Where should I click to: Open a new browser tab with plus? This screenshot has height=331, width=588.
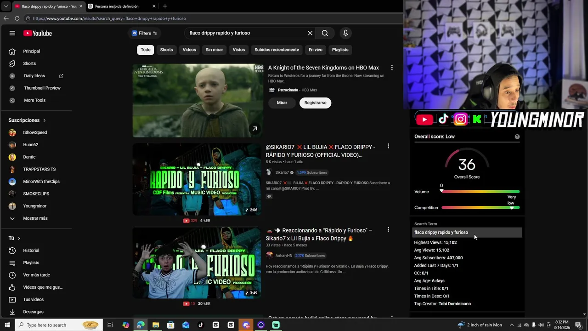(165, 6)
